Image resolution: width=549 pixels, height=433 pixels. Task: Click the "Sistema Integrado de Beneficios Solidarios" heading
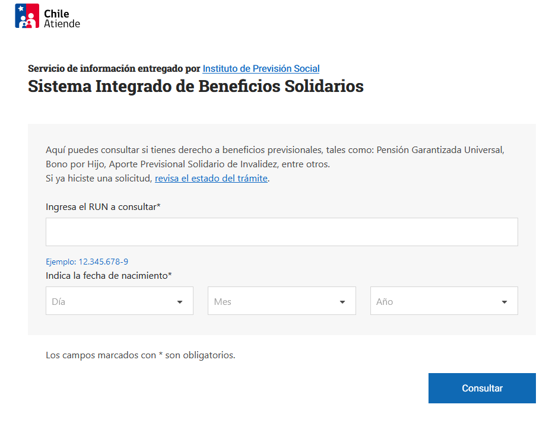pyautogui.click(x=195, y=87)
